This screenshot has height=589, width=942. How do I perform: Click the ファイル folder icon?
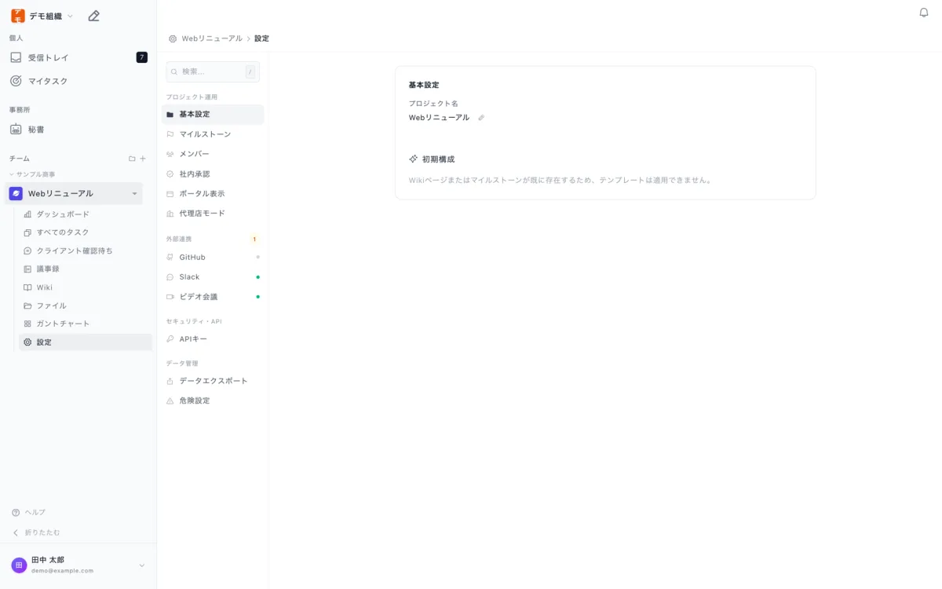(27, 305)
